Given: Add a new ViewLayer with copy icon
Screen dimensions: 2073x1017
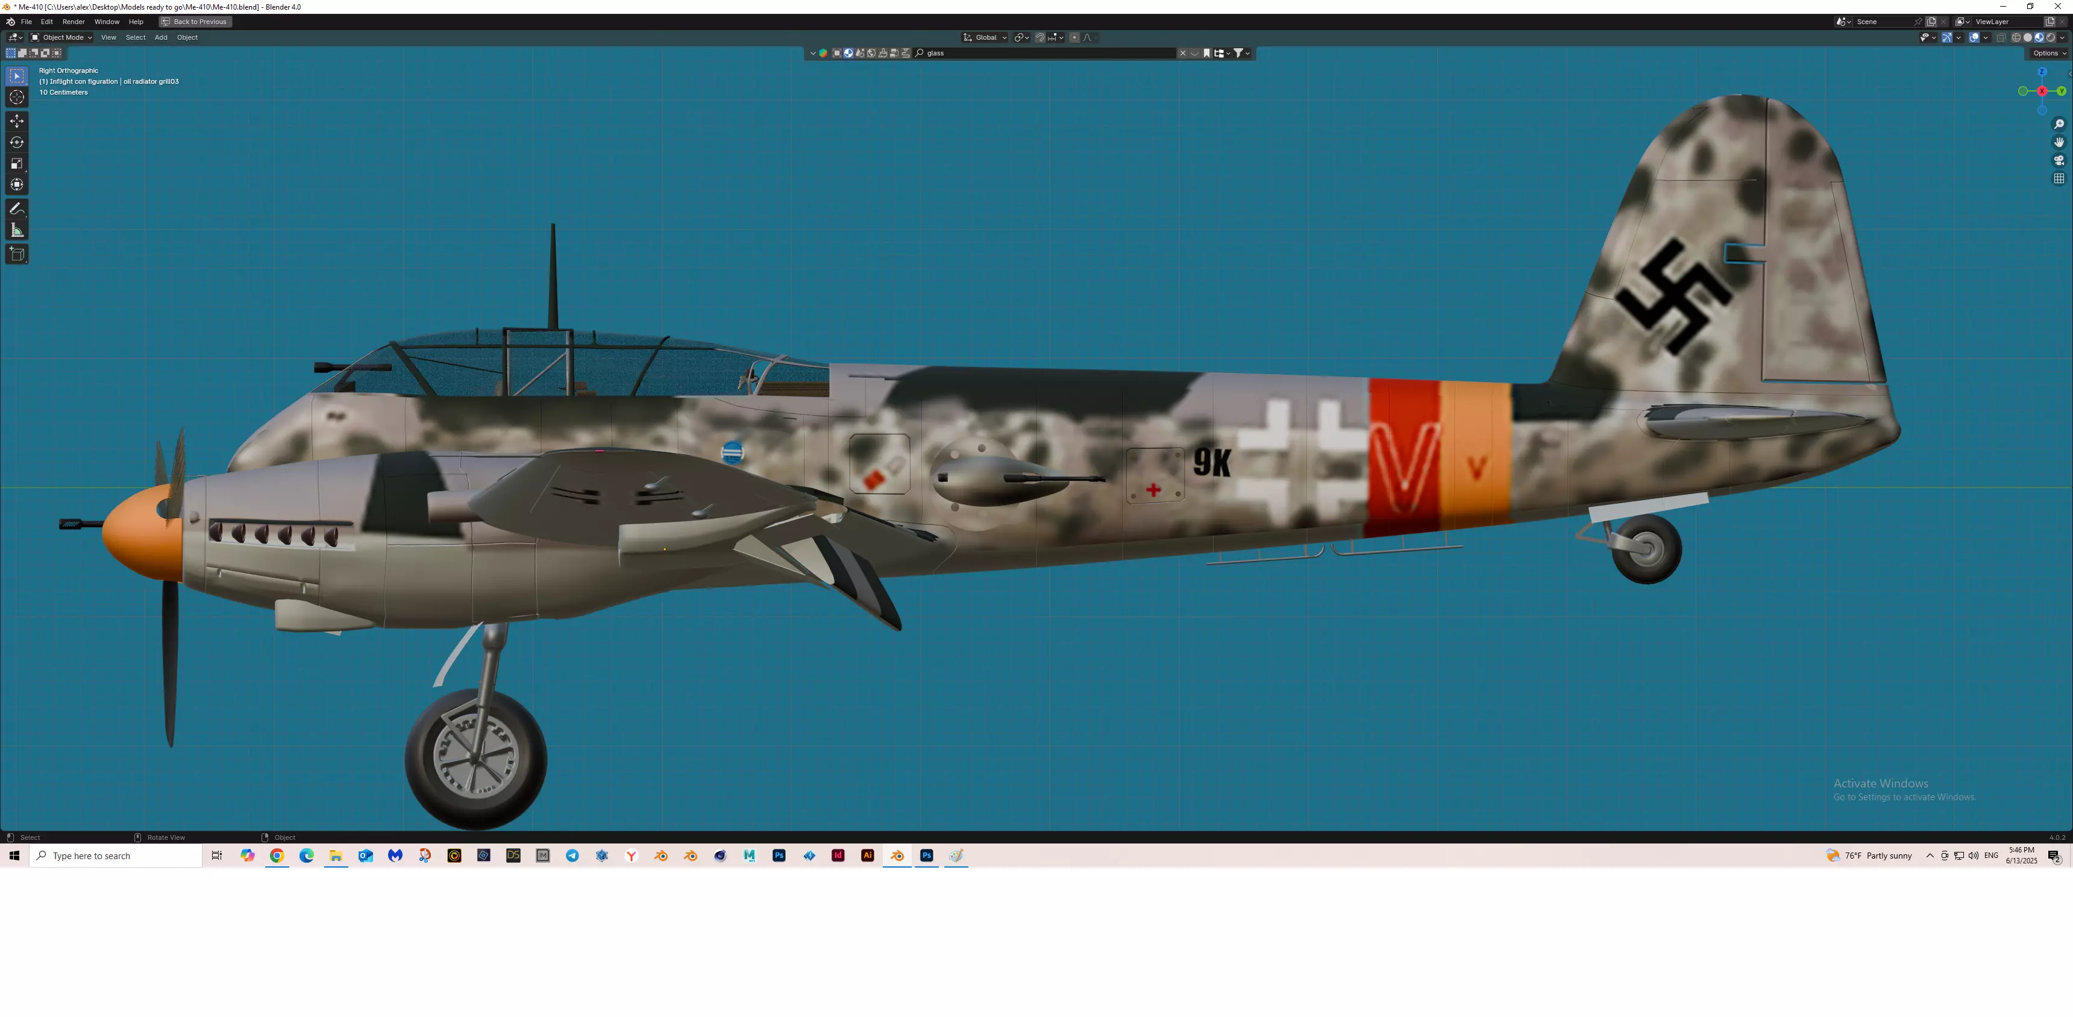Looking at the screenshot, I should click(2049, 22).
